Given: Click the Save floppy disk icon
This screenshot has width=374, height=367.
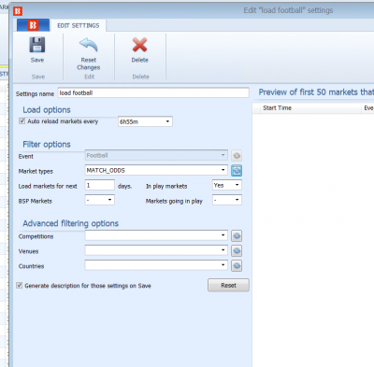Looking at the screenshot, I should [37, 45].
